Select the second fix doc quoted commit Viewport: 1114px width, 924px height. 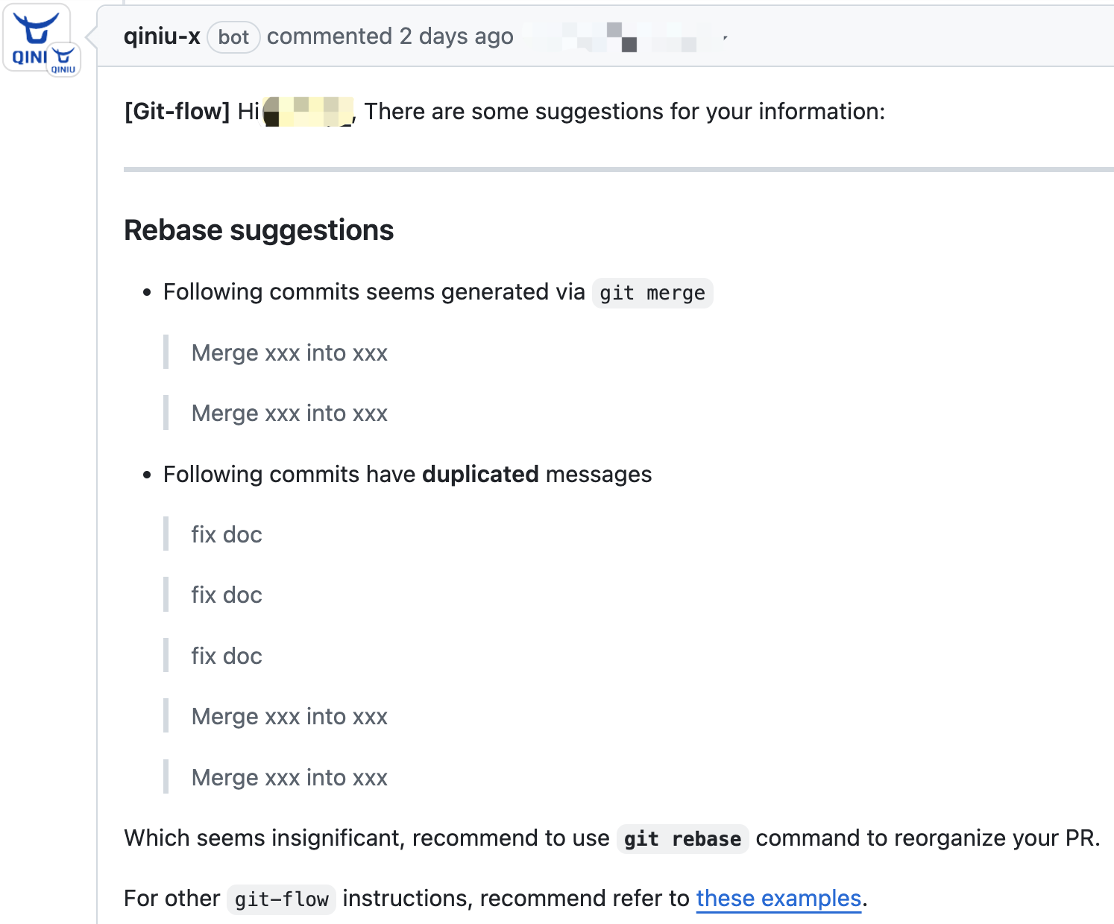point(226,595)
